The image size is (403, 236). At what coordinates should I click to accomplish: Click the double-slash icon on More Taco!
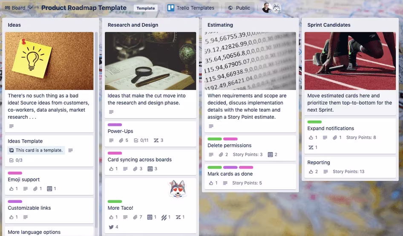point(164,217)
